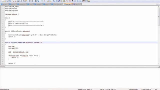Click the "length : 1870 lines : 93" status
The image size is (160, 90).
(85, 89)
